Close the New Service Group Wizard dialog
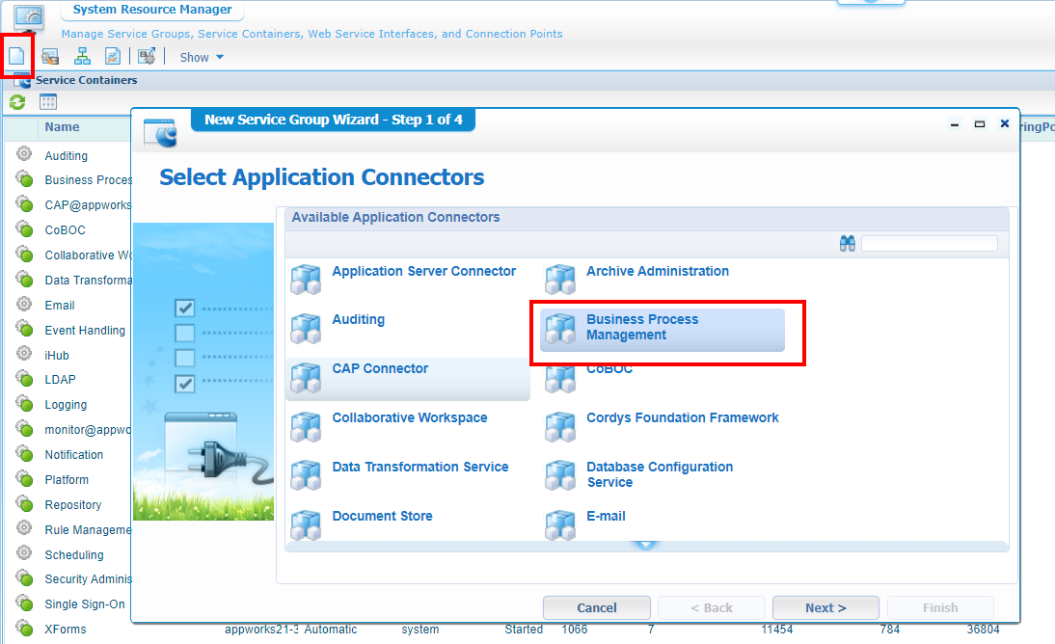This screenshot has width=1055, height=644. pyautogui.click(x=1005, y=123)
